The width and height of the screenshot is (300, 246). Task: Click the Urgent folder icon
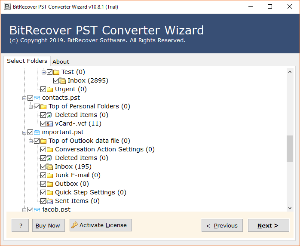(x=50, y=89)
